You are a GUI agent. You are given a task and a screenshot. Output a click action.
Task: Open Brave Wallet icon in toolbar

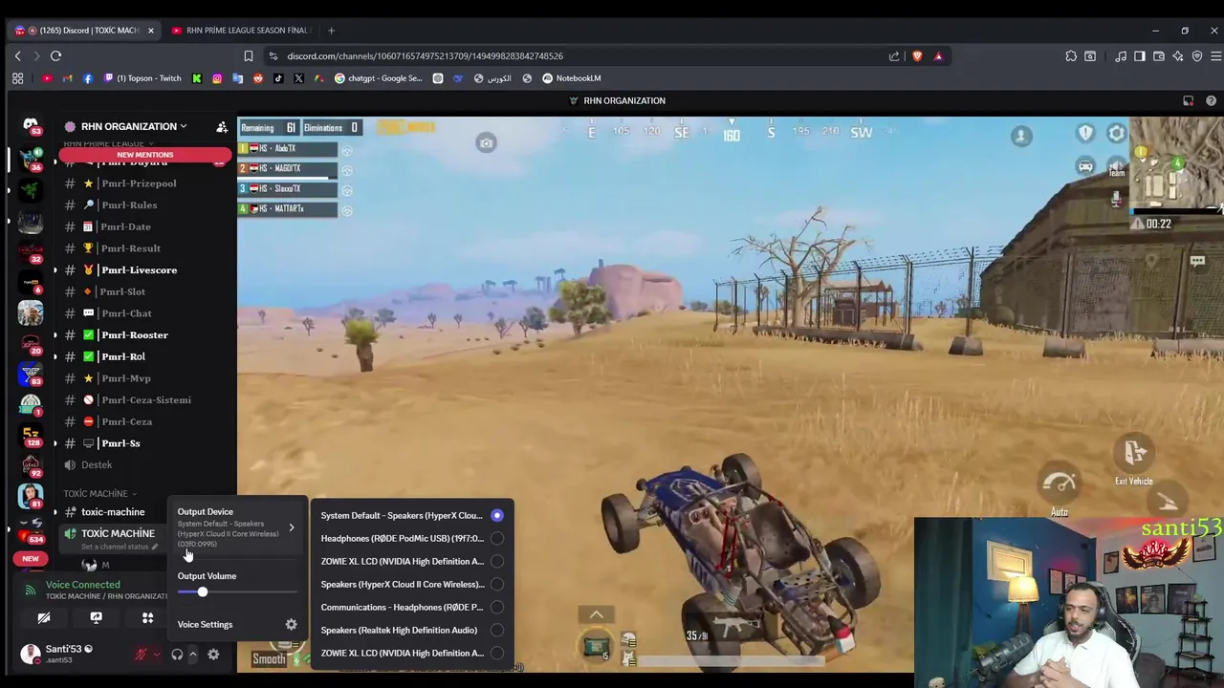pos(1159,56)
